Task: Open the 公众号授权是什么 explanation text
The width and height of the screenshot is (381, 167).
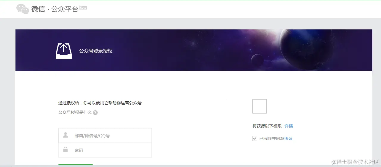Action: (75, 113)
